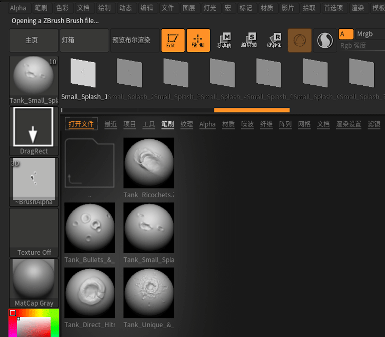
Task: Open the 编辑 edit menu
Action: tap(147, 8)
